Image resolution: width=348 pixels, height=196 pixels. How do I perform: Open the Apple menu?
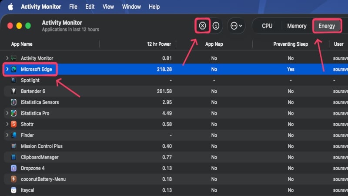pos(10,7)
